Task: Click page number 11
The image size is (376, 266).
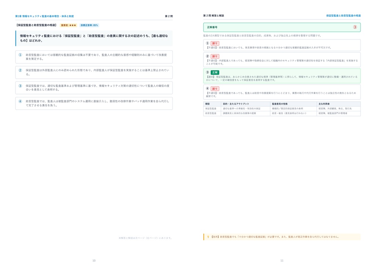Action: 282,260
